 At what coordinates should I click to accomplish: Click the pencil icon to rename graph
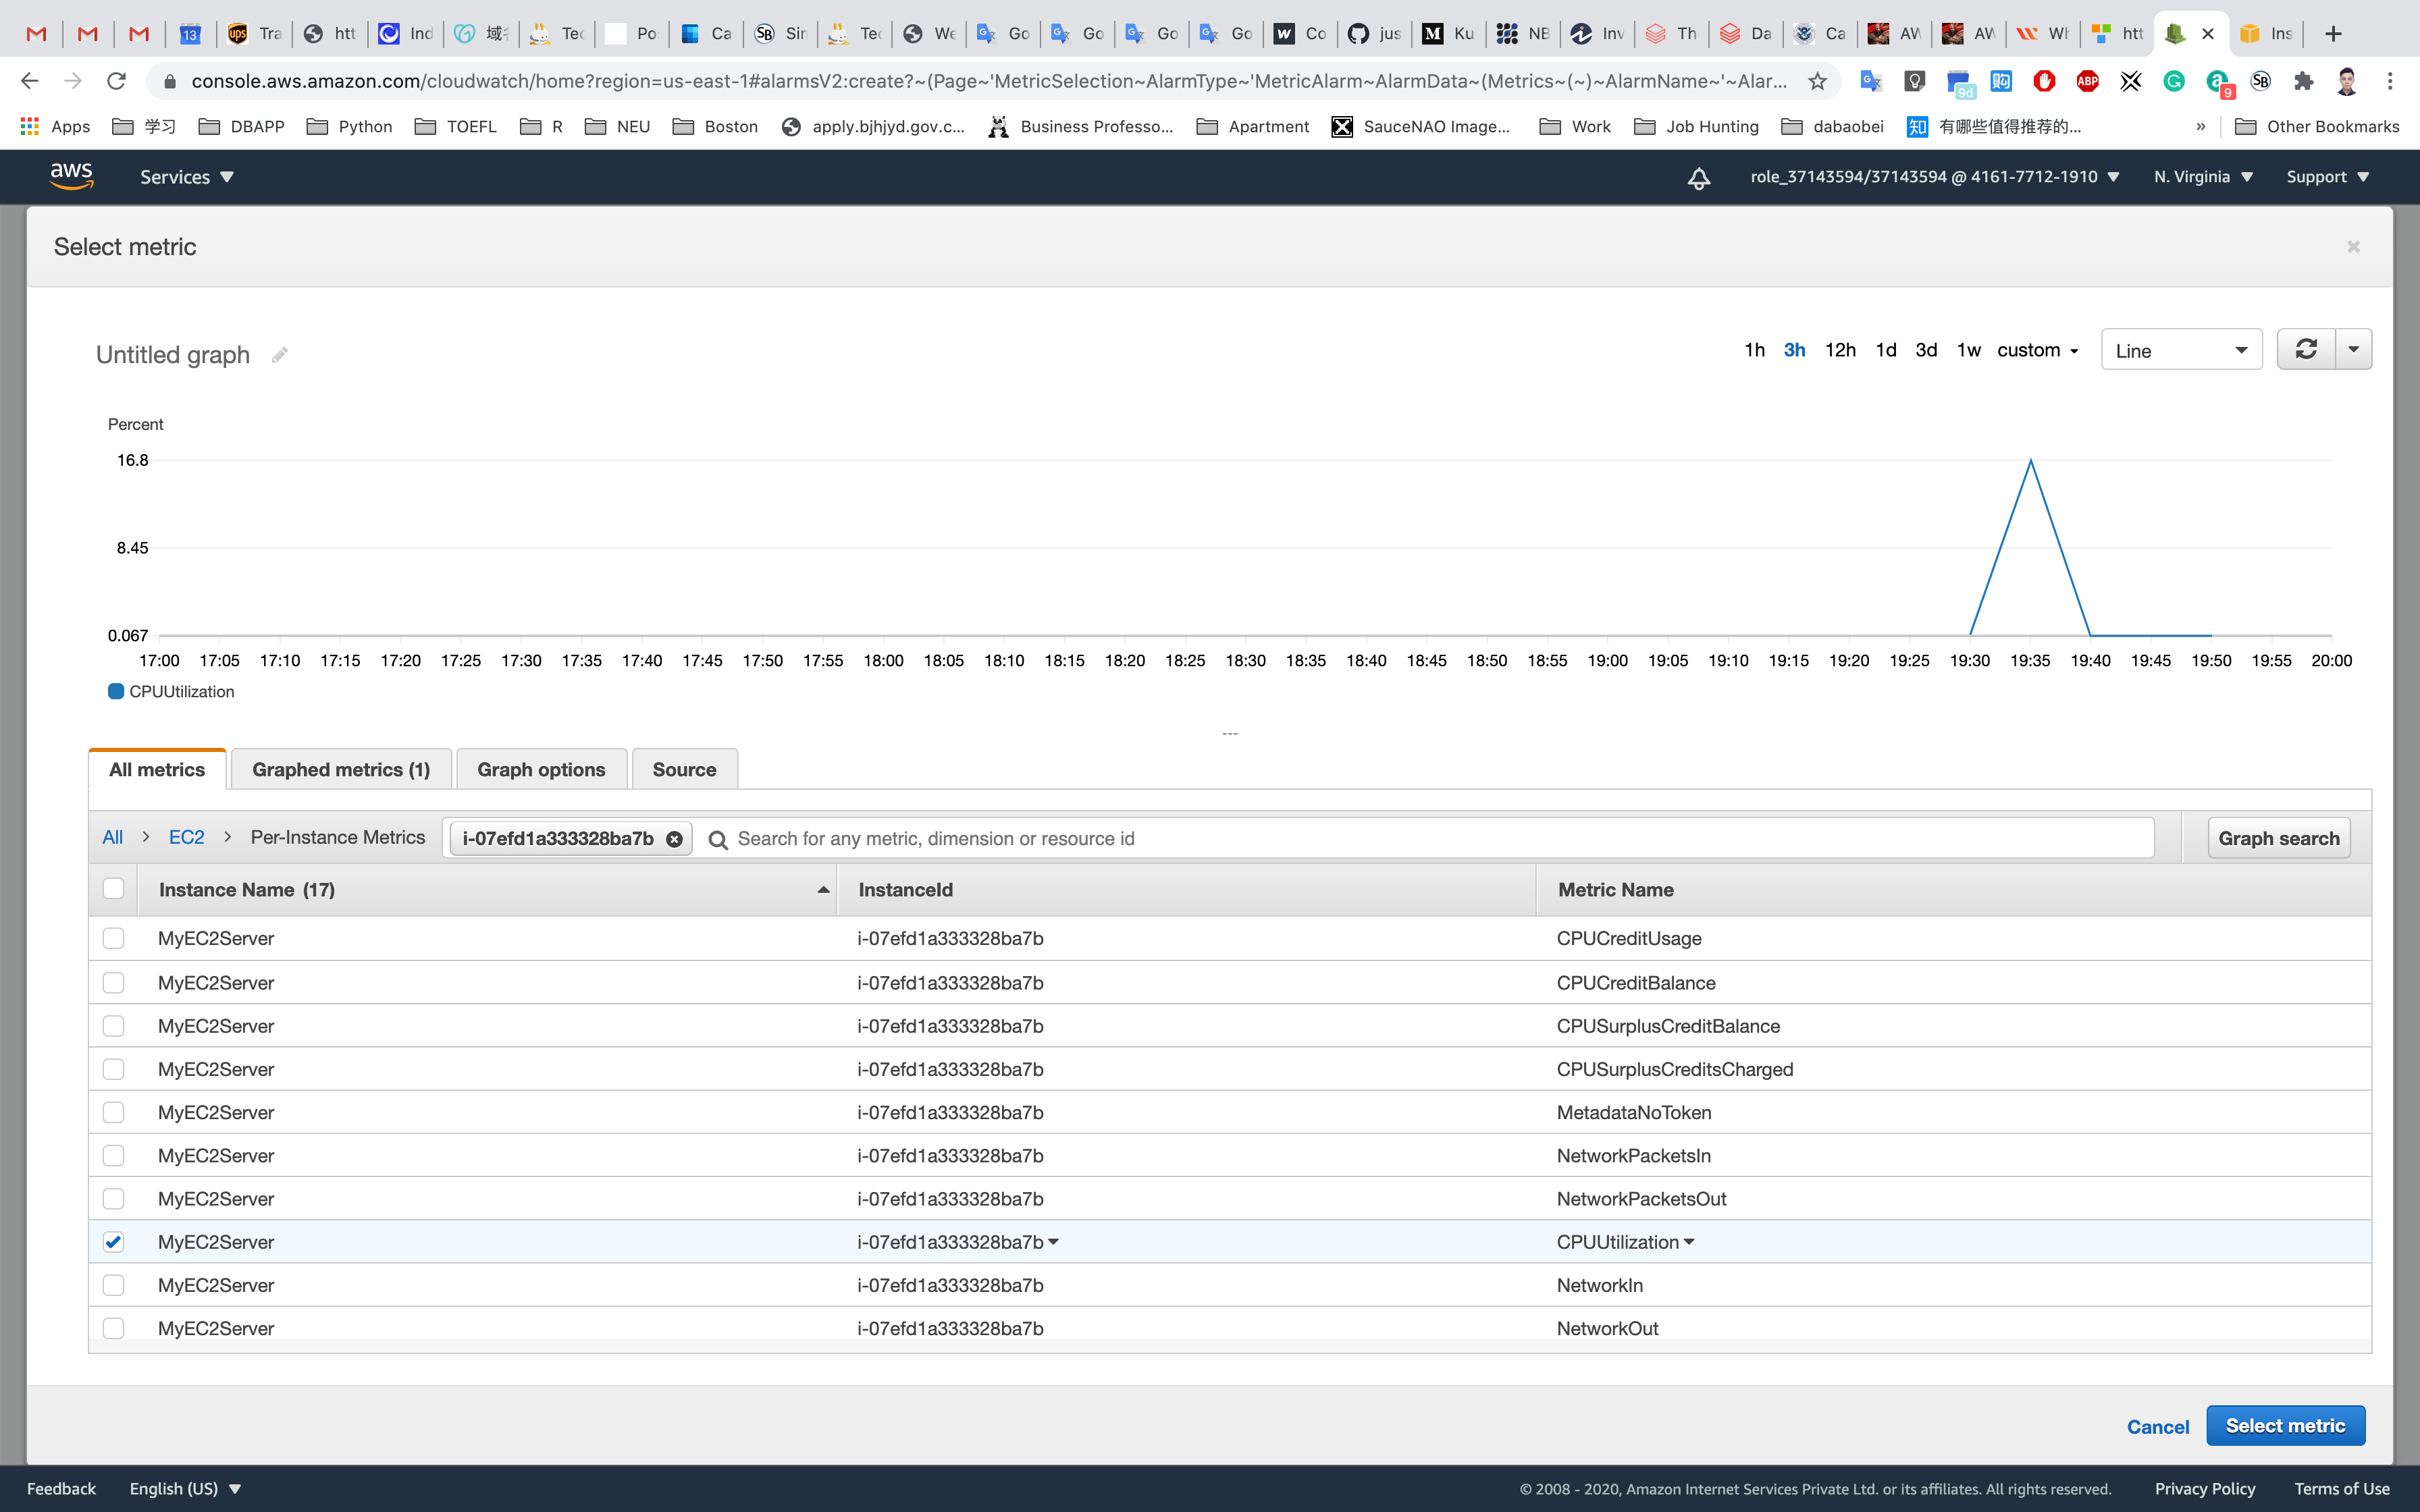pyautogui.click(x=280, y=355)
